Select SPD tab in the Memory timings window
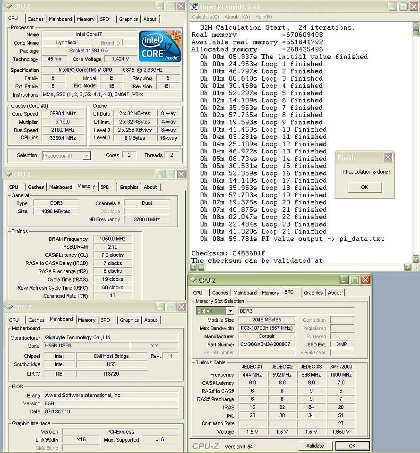Viewport: 420px width, 453px height. [105, 187]
